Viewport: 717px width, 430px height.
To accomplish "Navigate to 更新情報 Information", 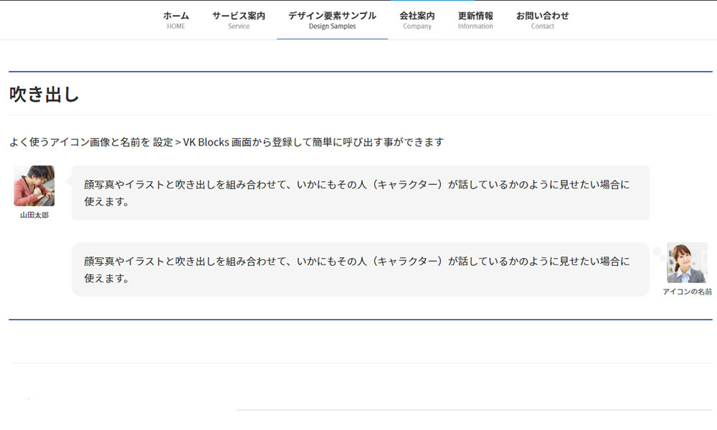I will click(x=475, y=20).
